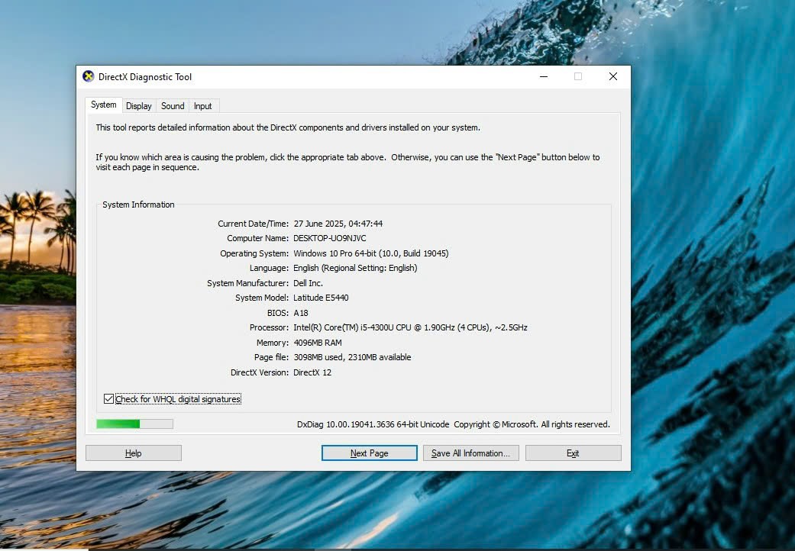Click the Dell Inc. manufacturer value

coord(308,283)
